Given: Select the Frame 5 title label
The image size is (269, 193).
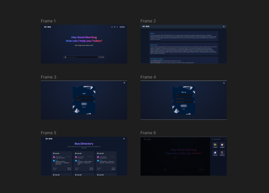Looking at the screenshot, I should click(48, 133).
